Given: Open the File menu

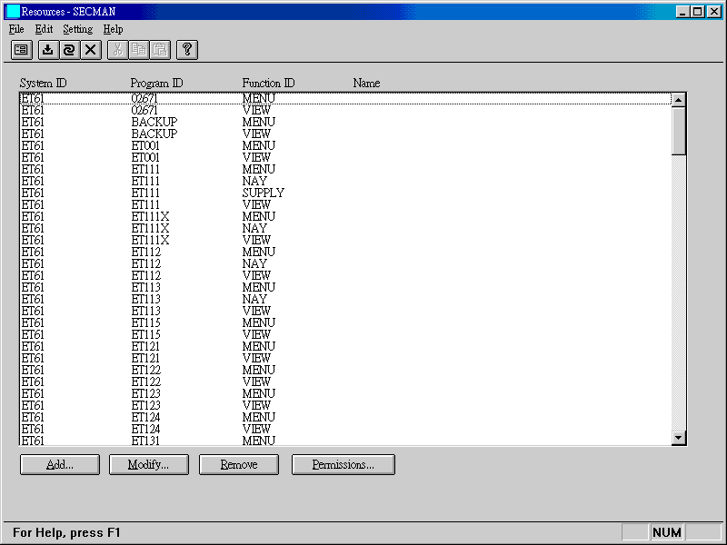Looking at the screenshot, I should pos(16,29).
